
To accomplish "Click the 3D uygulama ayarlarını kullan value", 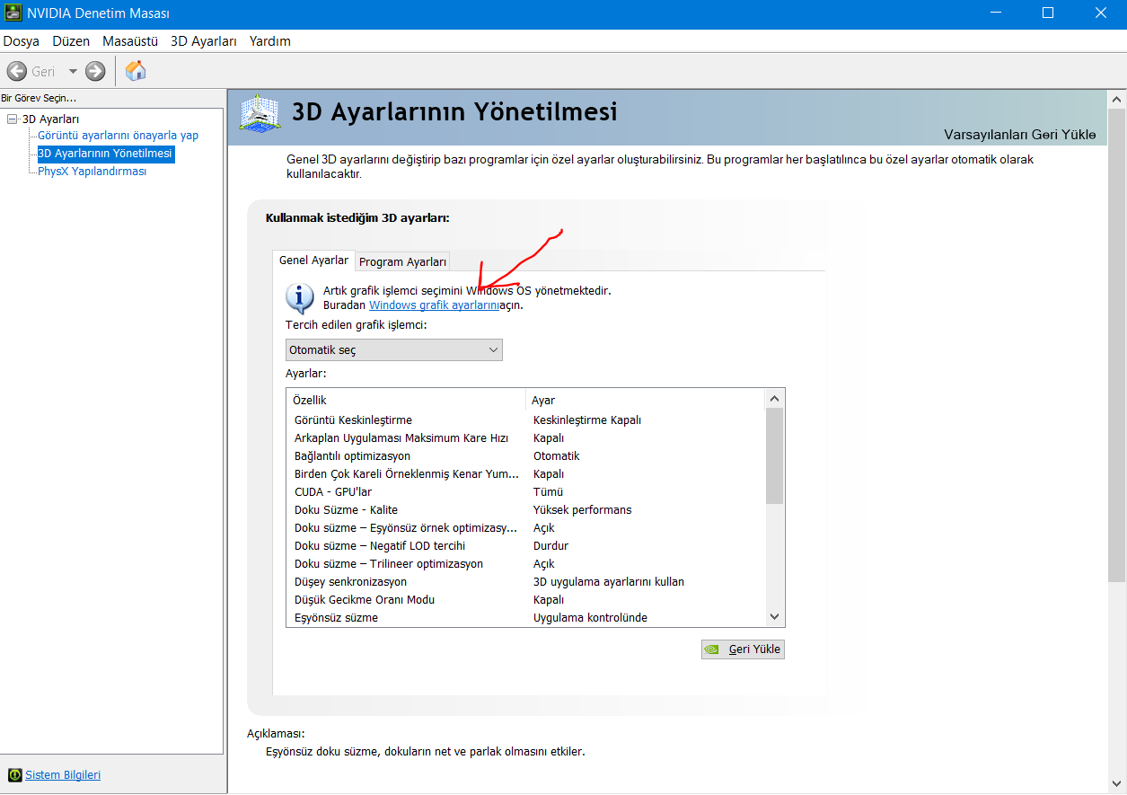I will click(x=609, y=581).
